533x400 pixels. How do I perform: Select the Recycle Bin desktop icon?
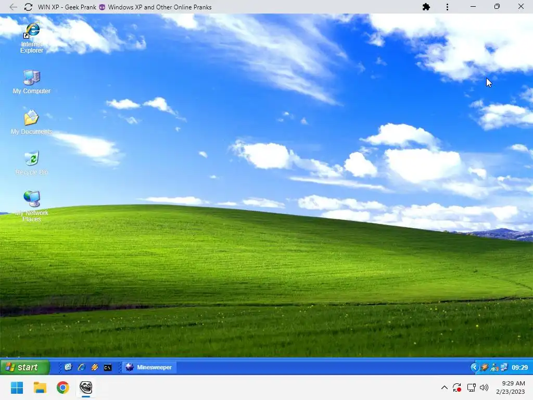coord(32,163)
